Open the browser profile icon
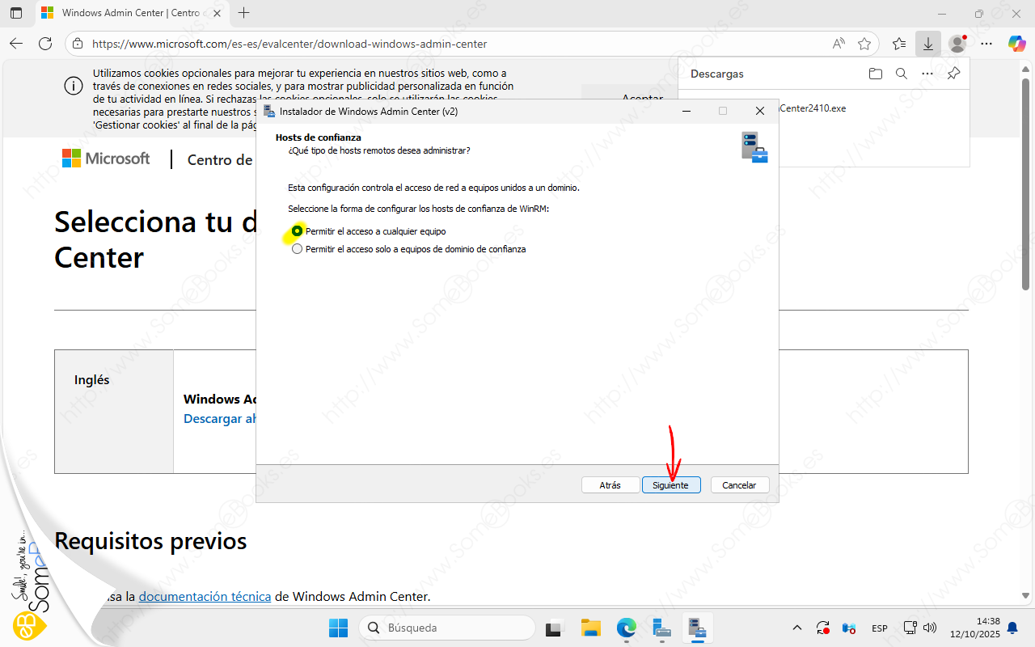The width and height of the screenshot is (1035, 647). point(957,44)
